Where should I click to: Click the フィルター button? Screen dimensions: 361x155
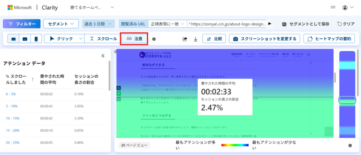click(22, 24)
